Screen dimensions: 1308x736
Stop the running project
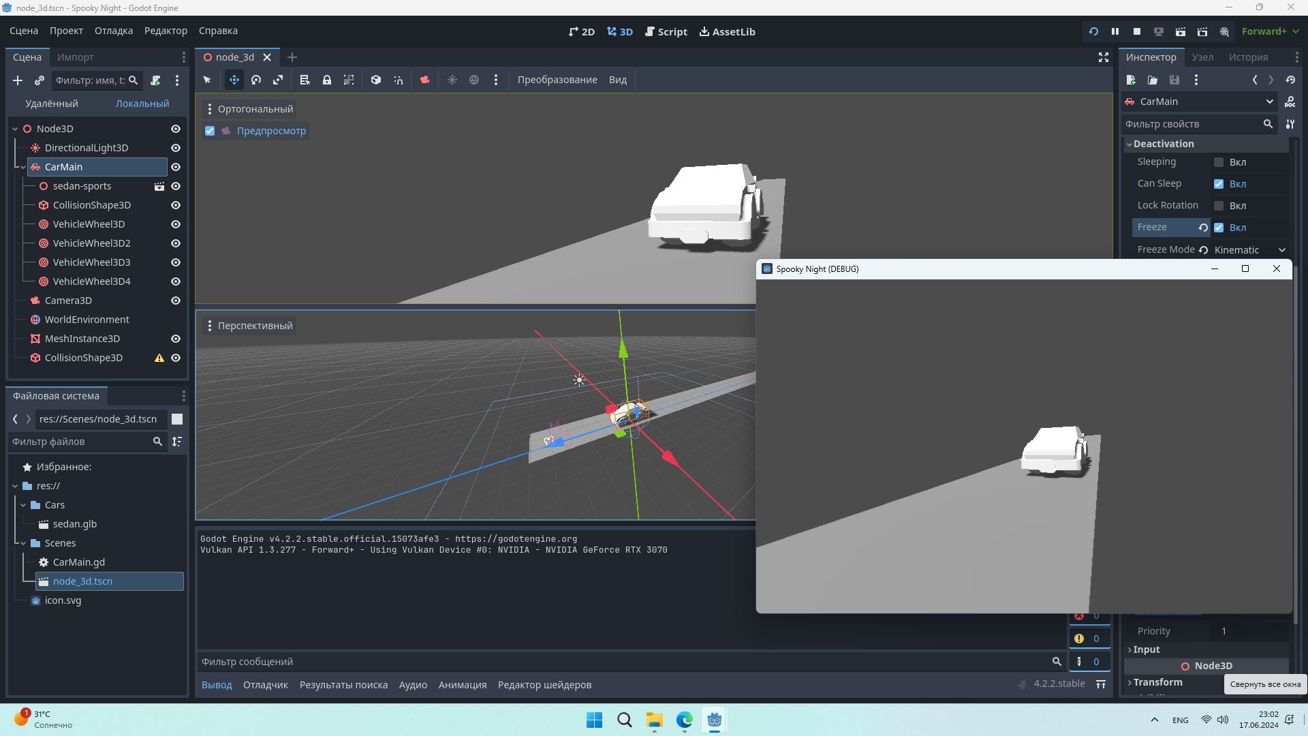[1136, 31]
